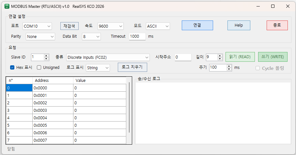Image resolution: width=296 pixels, height=155 pixels.
Task: Open the Parity None dropdown
Action: 40,37
